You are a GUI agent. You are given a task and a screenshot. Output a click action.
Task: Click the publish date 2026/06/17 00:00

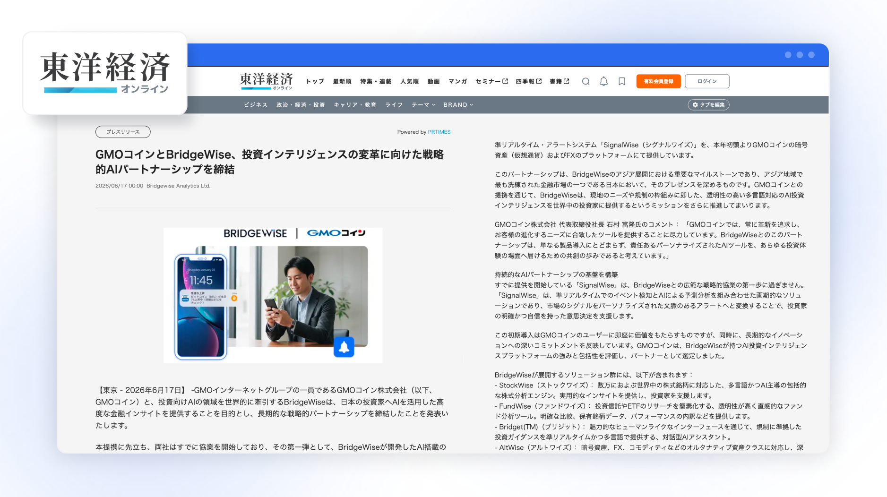(119, 186)
